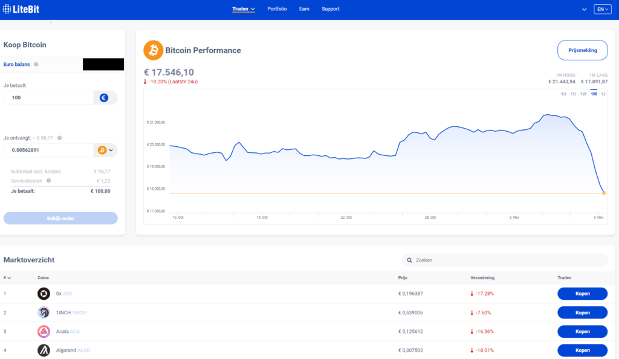Open the EN language dropdown
The height and width of the screenshot is (359, 619).
tap(603, 9)
